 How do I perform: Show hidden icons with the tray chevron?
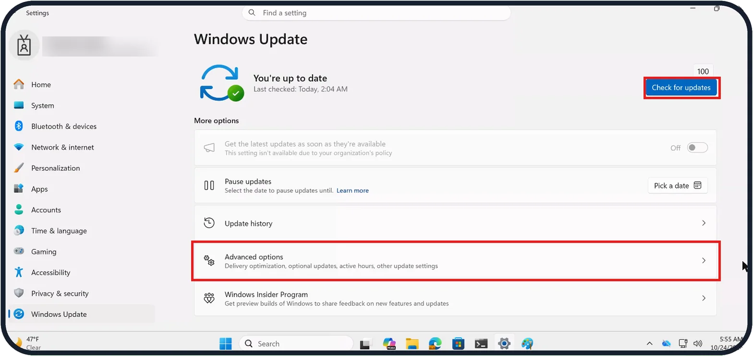click(650, 344)
